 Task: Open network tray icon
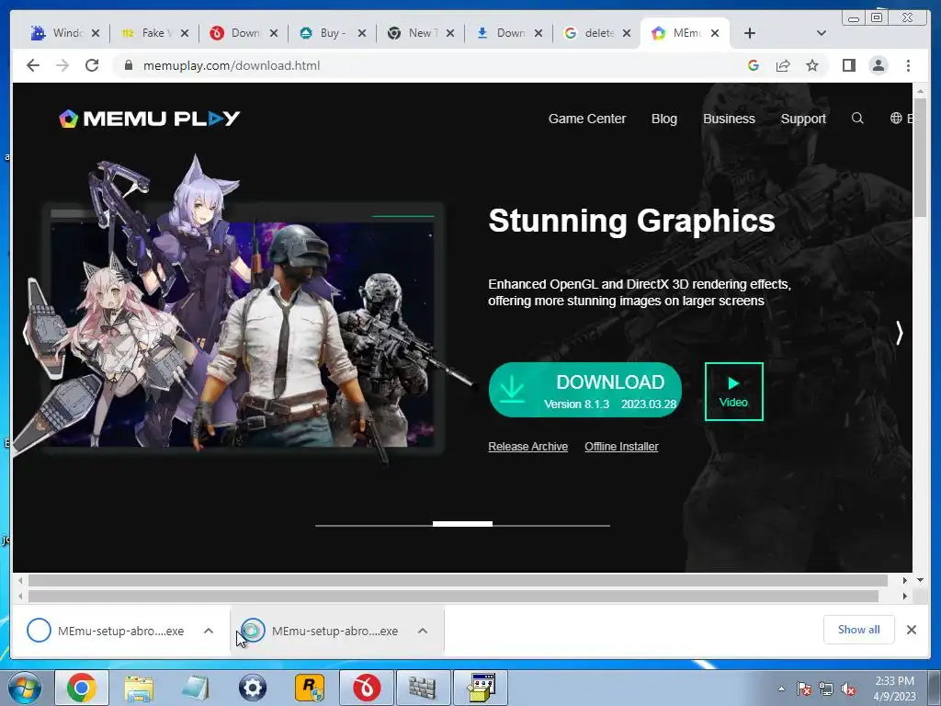click(x=826, y=689)
